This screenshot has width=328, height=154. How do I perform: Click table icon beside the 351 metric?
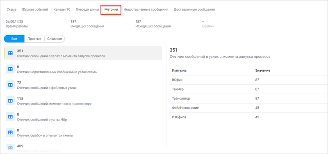pos(10,53)
